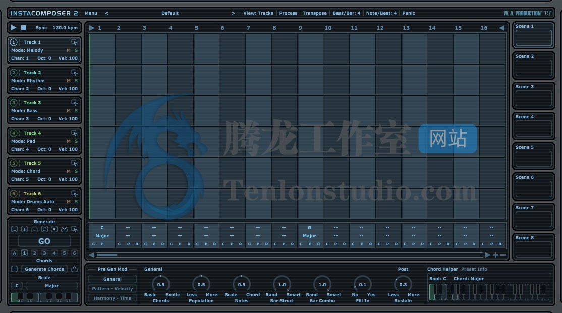The height and width of the screenshot is (313, 562).
Task: Open the scale root note C dropdown
Action: (17, 286)
